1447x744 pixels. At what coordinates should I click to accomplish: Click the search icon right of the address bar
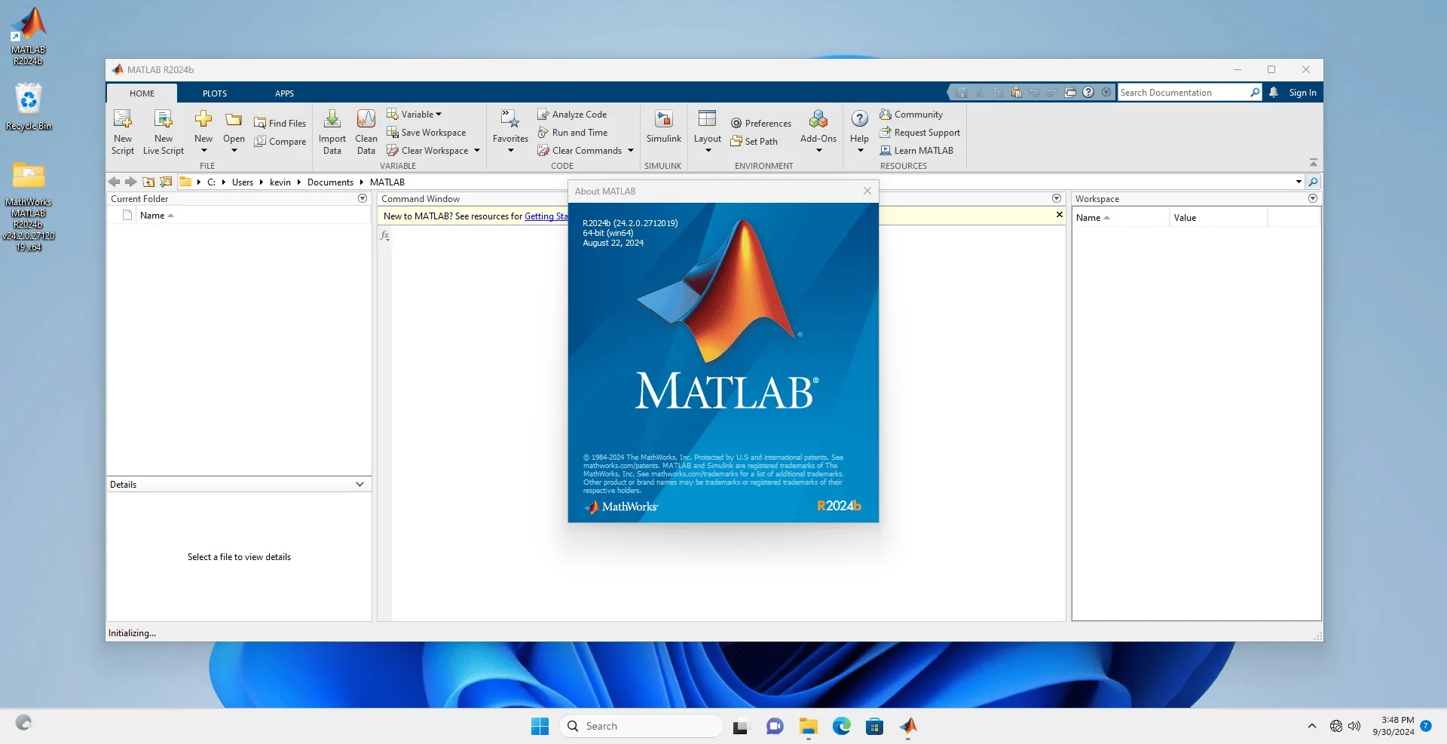click(x=1313, y=182)
